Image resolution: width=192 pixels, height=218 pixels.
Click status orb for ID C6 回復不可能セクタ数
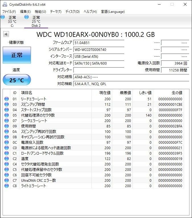(x=7, y=175)
